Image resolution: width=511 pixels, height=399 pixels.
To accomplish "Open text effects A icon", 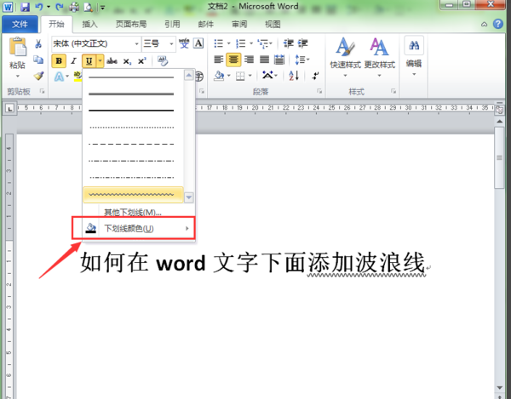I will tap(59, 77).
